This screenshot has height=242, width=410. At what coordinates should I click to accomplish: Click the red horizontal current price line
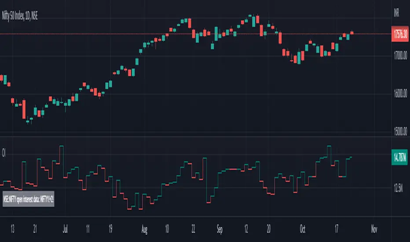click(x=196, y=34)
